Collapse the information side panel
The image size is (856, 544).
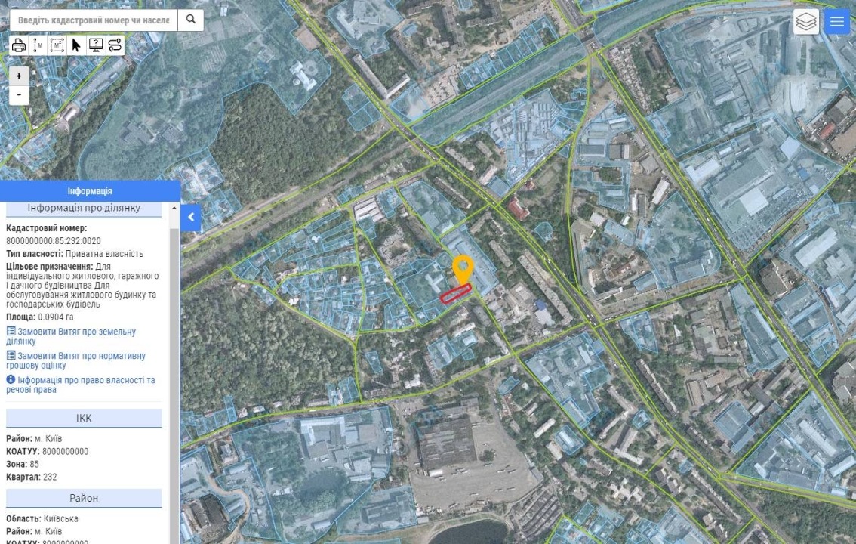tap(191, 218)
